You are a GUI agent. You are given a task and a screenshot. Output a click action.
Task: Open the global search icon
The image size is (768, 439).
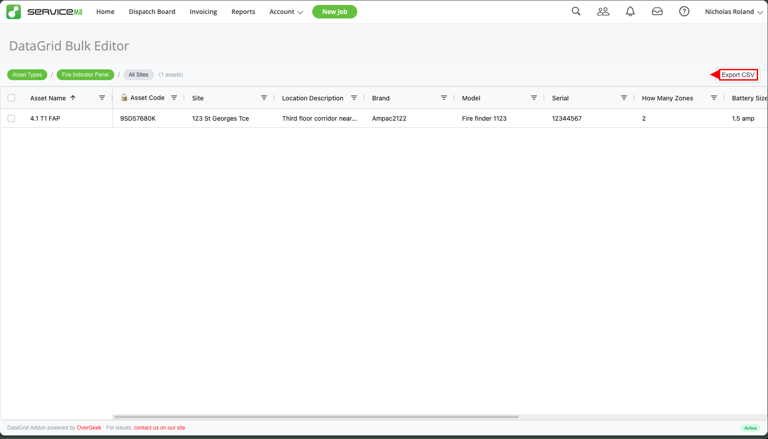click(576, 11)
